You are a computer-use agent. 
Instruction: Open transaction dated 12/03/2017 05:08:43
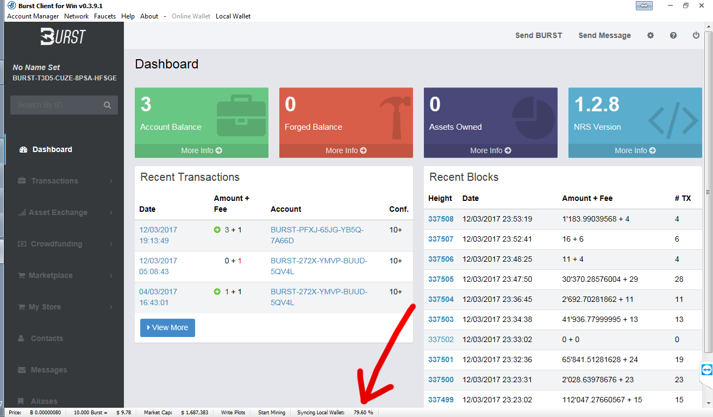(158, 266)
